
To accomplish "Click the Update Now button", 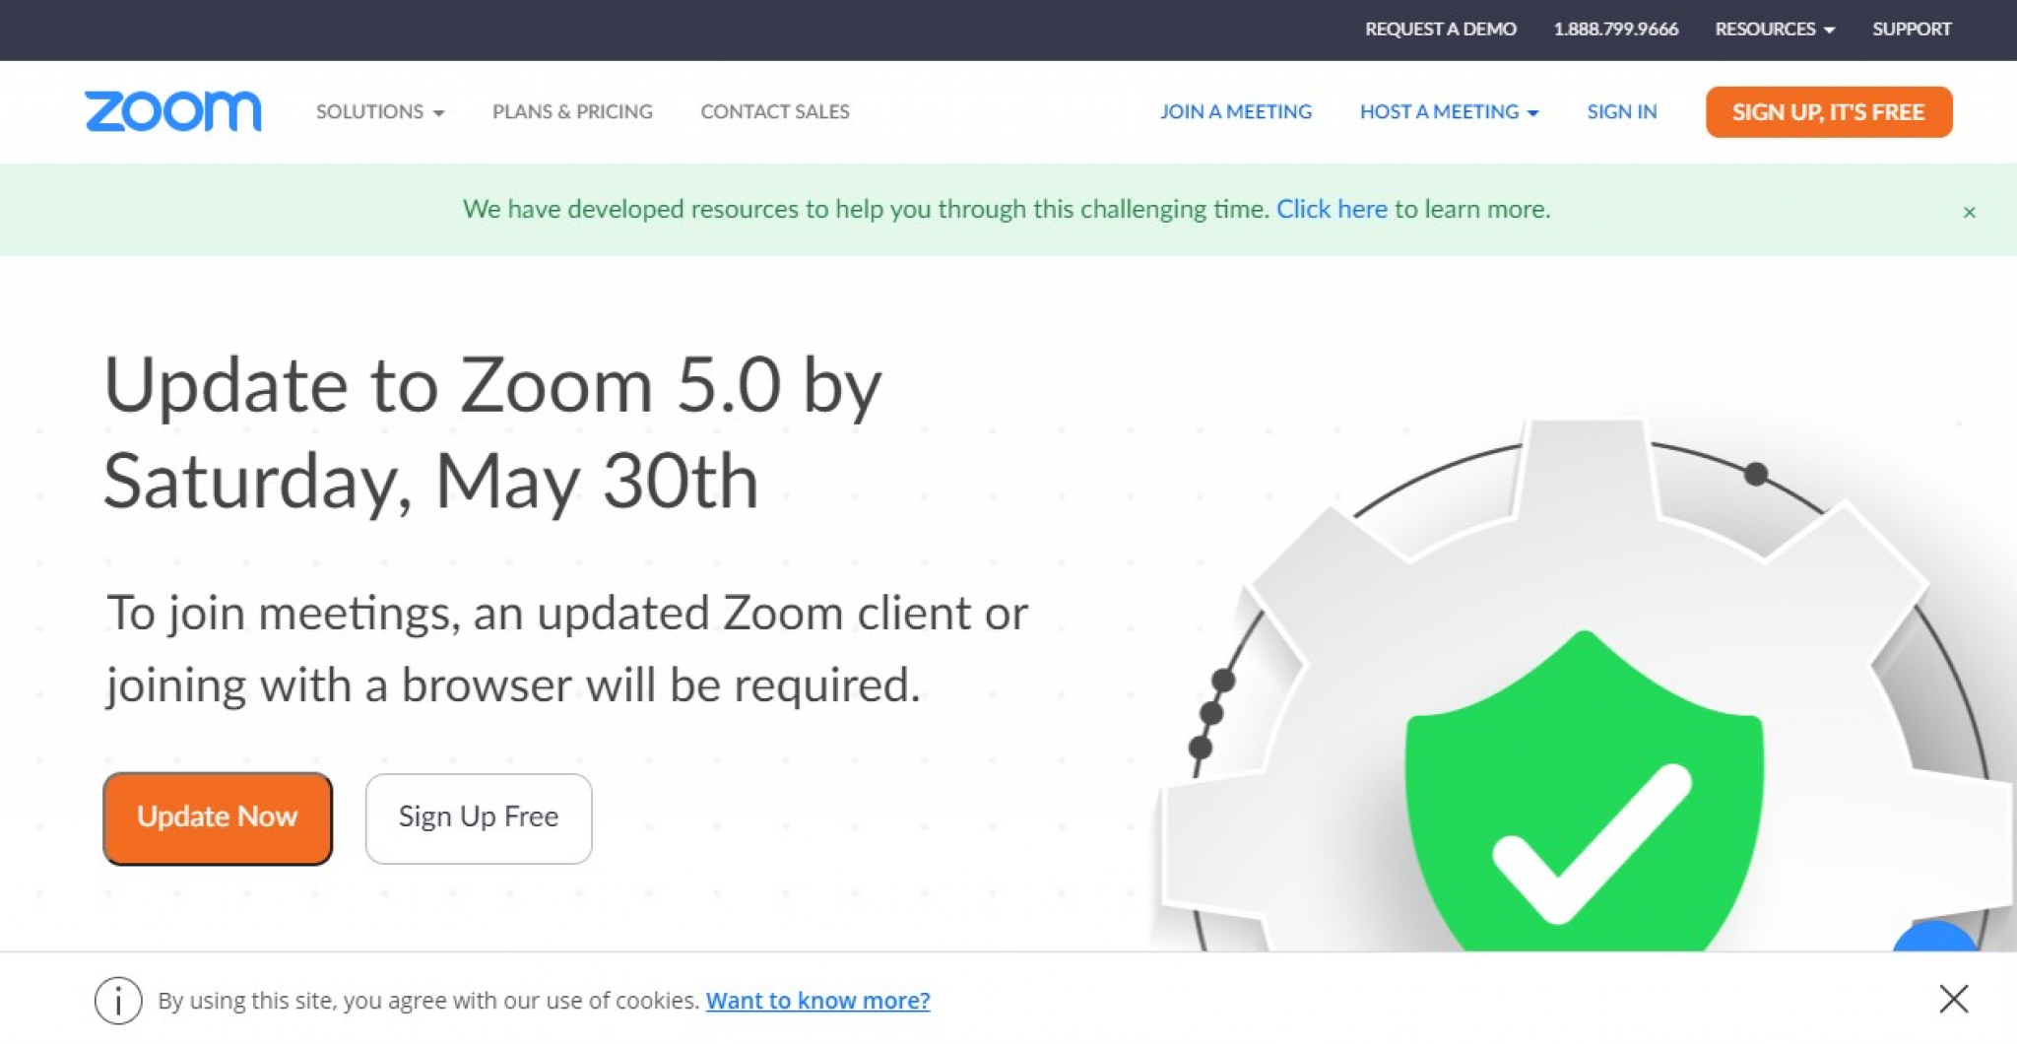I will [x=218, y=817].
